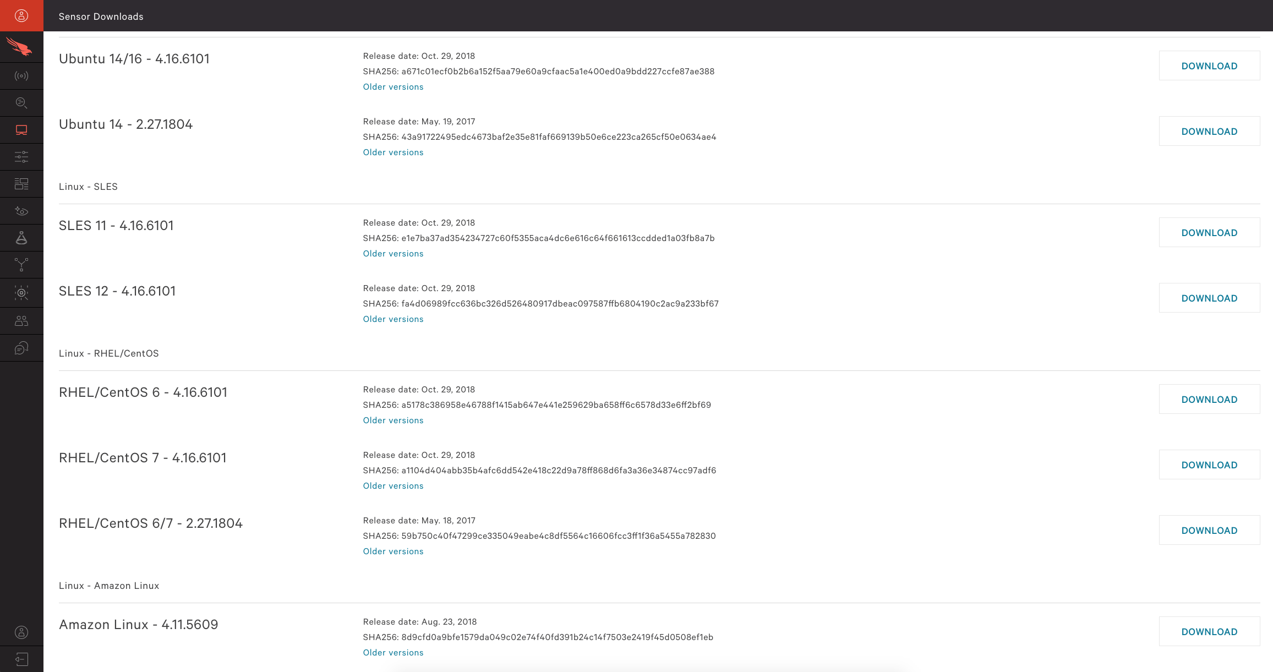The width and height of the screenshot is (1273, 672).
Task: Show older versions for RHEL/CentOS 6 sensor
Action: pyautogui.click(x=393, y=420)
